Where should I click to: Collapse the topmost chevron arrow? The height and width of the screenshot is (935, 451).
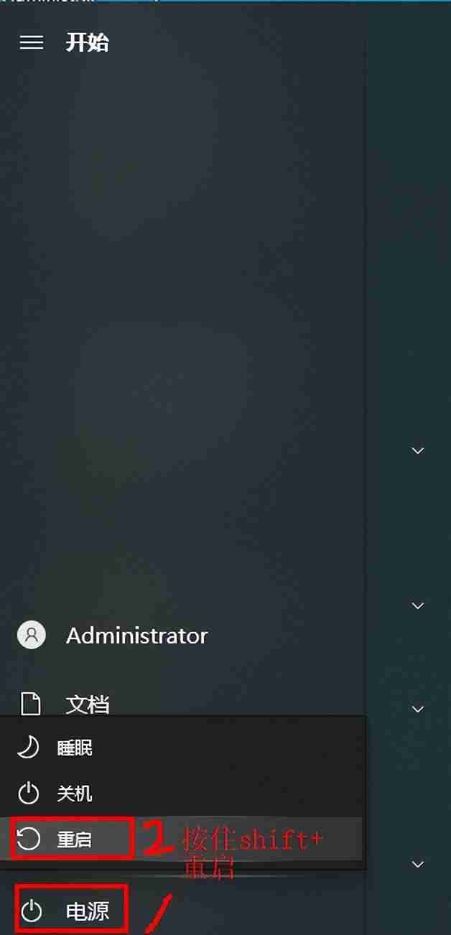click(x=418, y=450)
